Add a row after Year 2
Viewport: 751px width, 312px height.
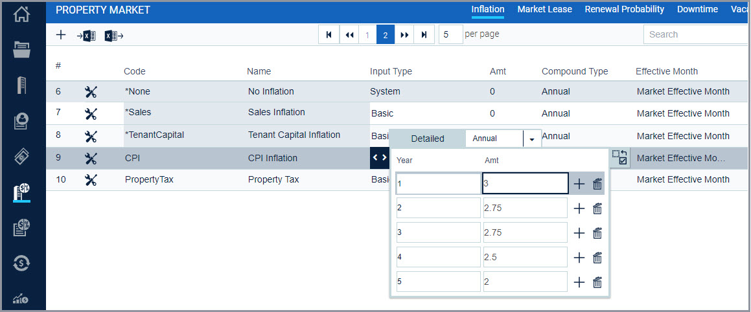tap(579, 208)
